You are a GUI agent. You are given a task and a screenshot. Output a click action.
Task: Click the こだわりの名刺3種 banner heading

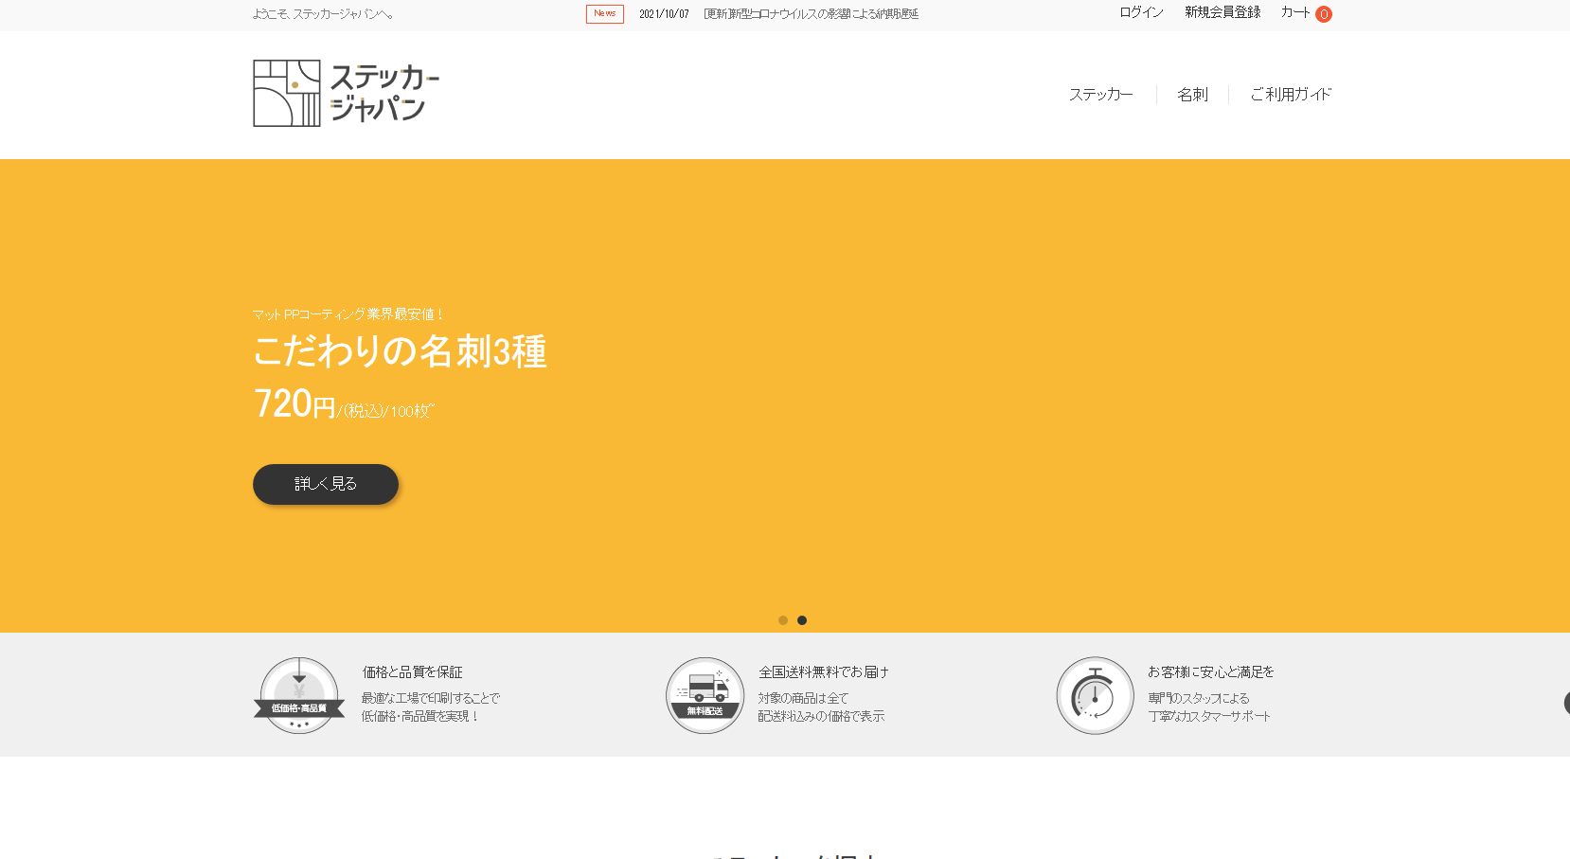(x=400, y=351)
